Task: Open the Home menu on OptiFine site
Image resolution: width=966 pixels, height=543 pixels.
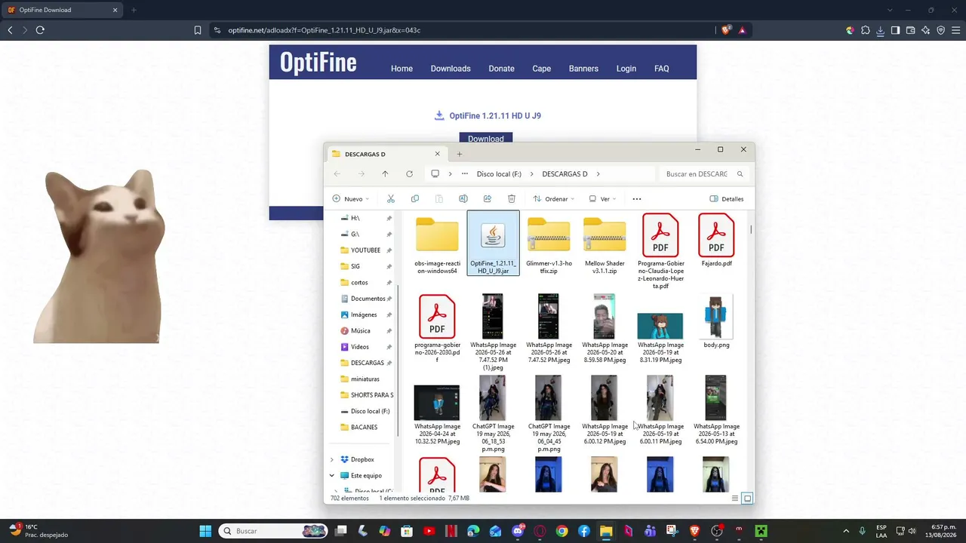Action: point(401,69)
